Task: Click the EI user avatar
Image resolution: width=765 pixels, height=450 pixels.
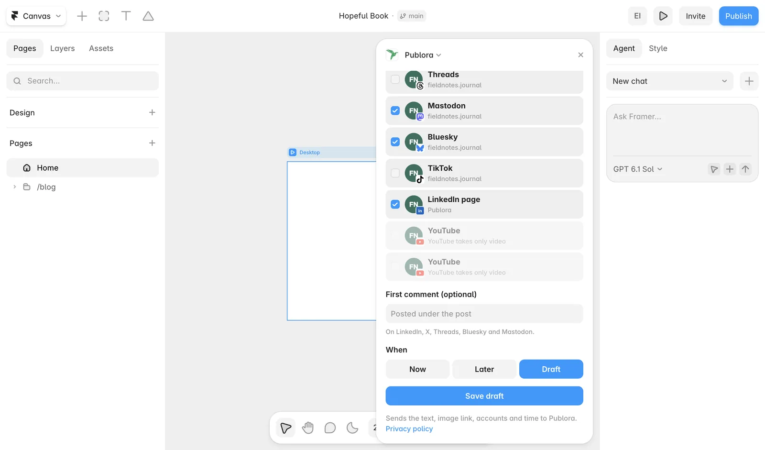Action: 637,16
